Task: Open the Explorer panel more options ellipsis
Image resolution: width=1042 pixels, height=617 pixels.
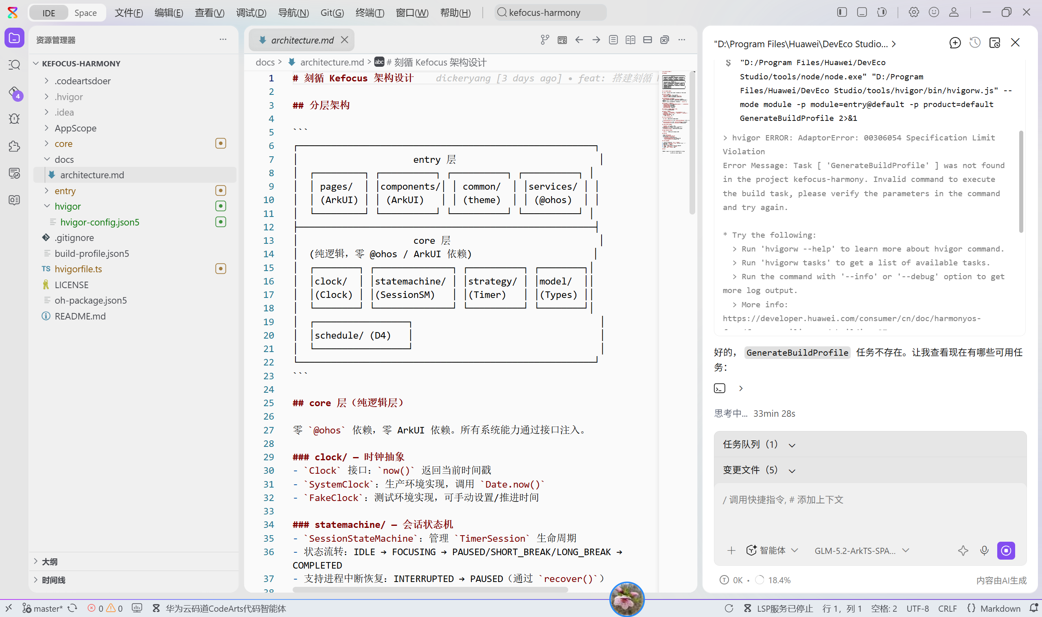Action: [223, 39]
